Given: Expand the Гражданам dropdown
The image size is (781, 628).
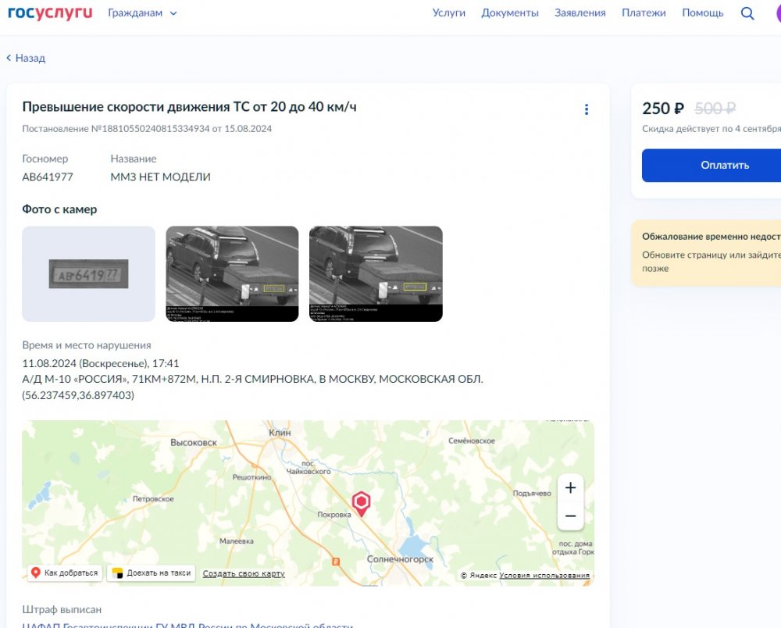Looking at the screenshot, I should tap(142, 13).
